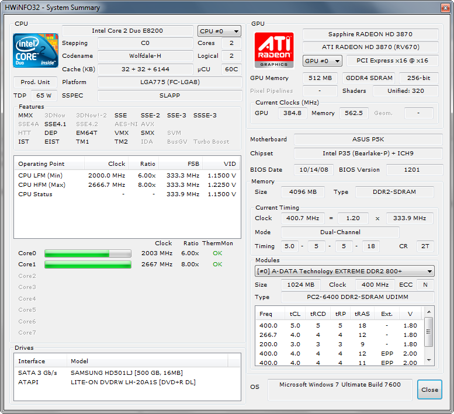Click the SLAPP sspec field
The image size is (454, 414).
[x=170, y=96]
